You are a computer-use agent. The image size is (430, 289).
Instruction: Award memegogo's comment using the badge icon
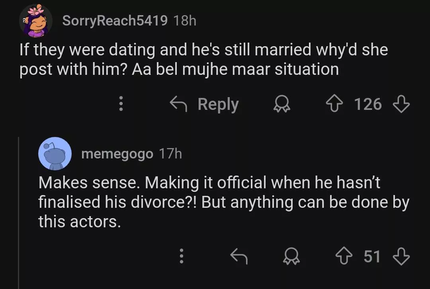pyautogui.click(x=291, y=256)
